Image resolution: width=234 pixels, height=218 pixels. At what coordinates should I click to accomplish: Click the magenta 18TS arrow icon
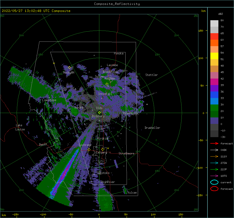214,176
